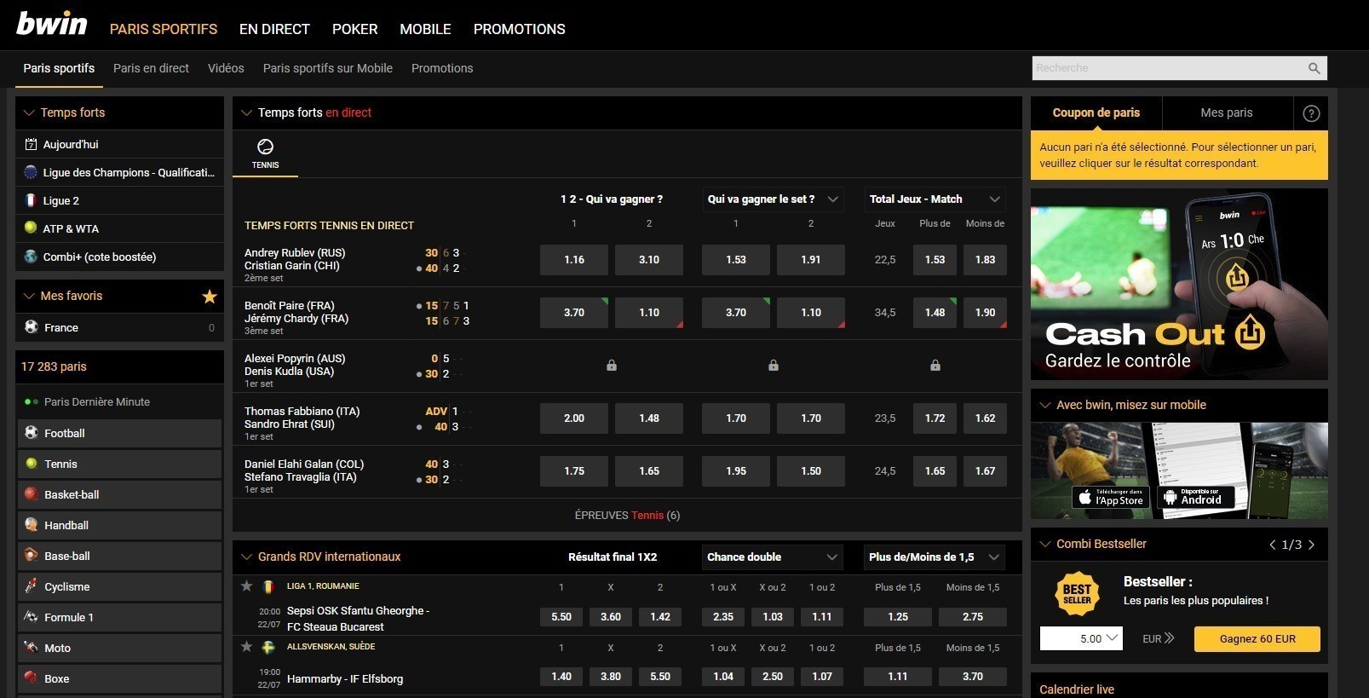The width and height of the screenshot is (1369, 698).
Task: Click the Cash Out promo banner
Action: (x=1179, y=284)
